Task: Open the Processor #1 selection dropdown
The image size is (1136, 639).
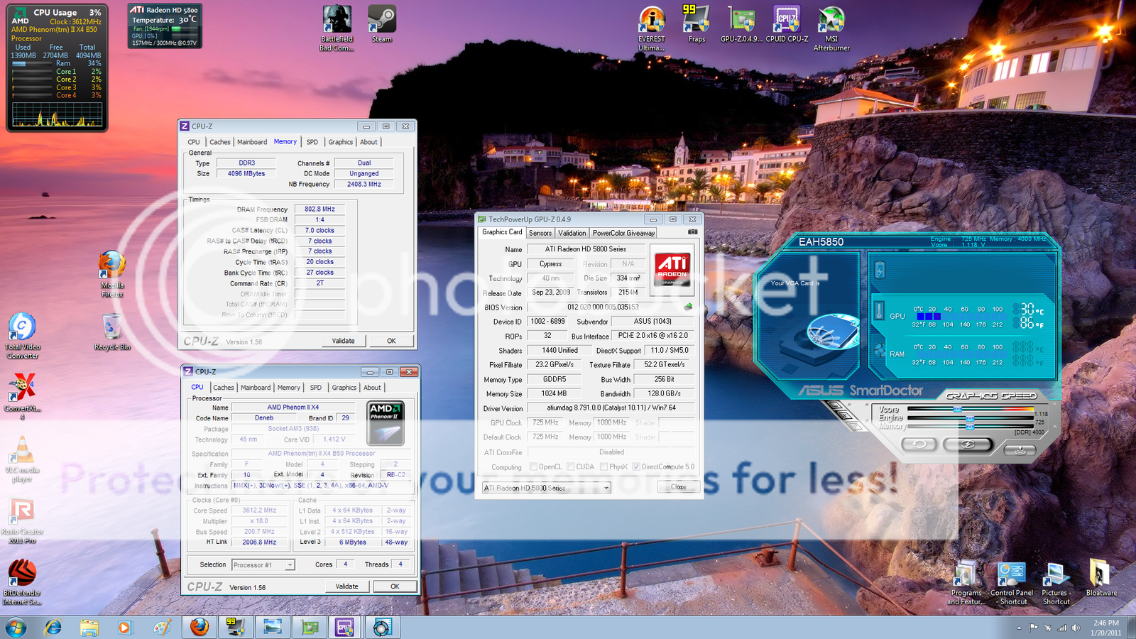Action: (289, 565)
